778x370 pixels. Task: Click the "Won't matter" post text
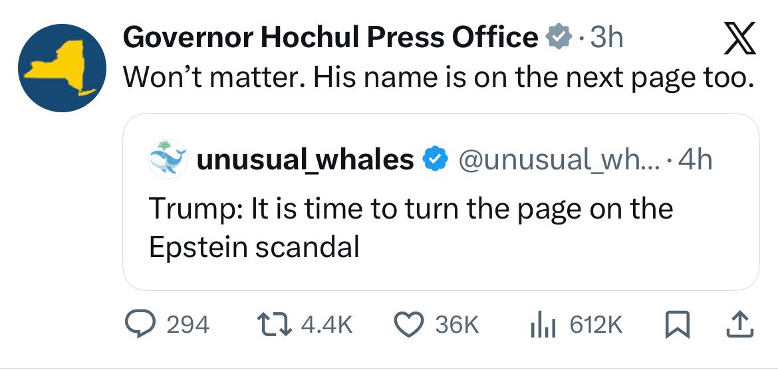click(x=439, y=79)
